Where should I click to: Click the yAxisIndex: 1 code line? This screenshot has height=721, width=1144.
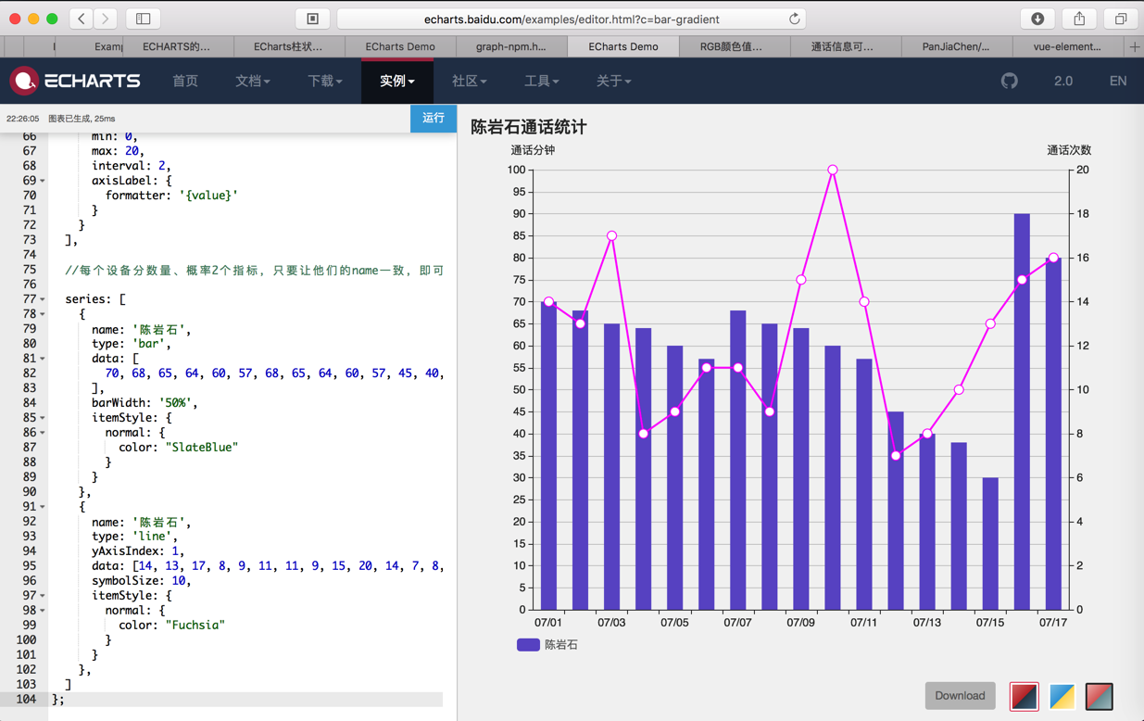pos(137,551)
